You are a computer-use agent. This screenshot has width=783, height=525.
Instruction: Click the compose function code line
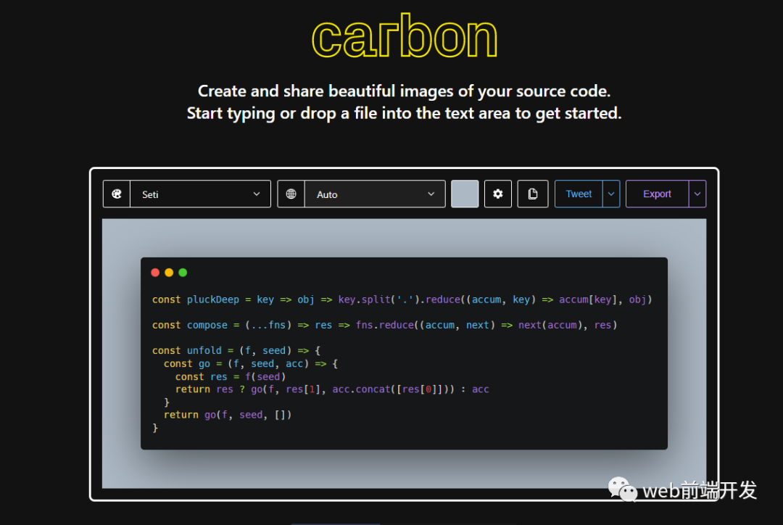[x=384, y=325]
